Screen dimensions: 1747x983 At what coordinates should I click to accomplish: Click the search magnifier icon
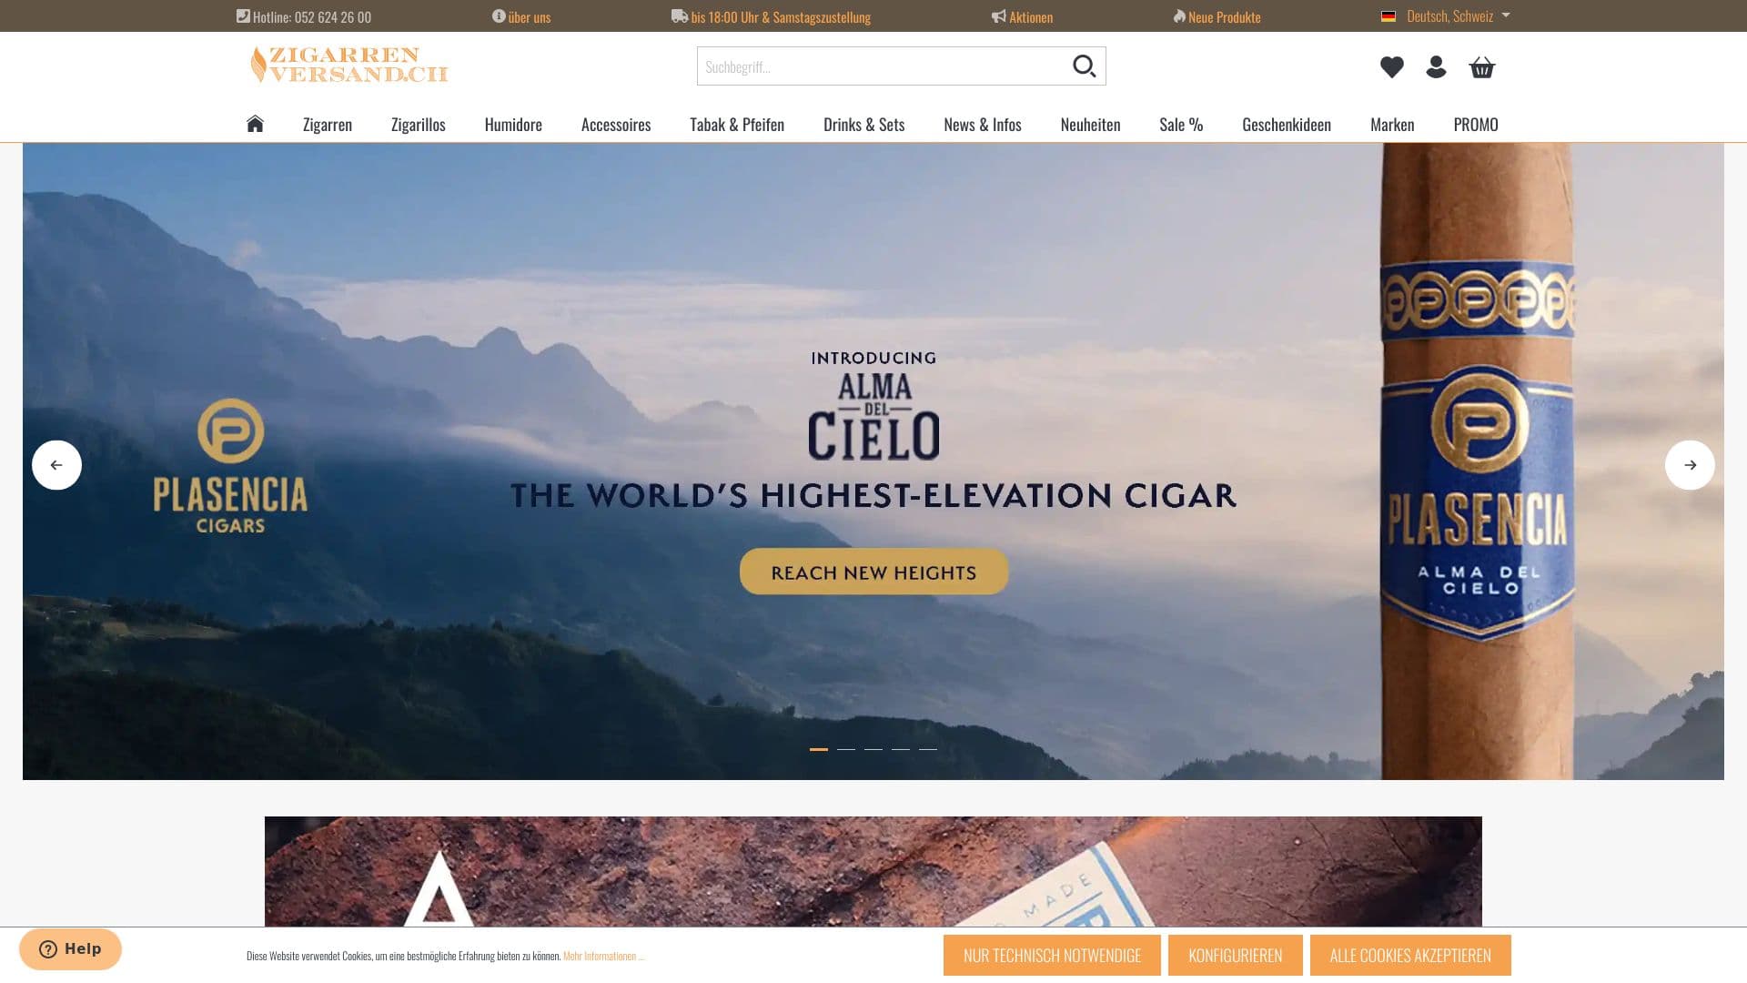[x=1084, y=66]
